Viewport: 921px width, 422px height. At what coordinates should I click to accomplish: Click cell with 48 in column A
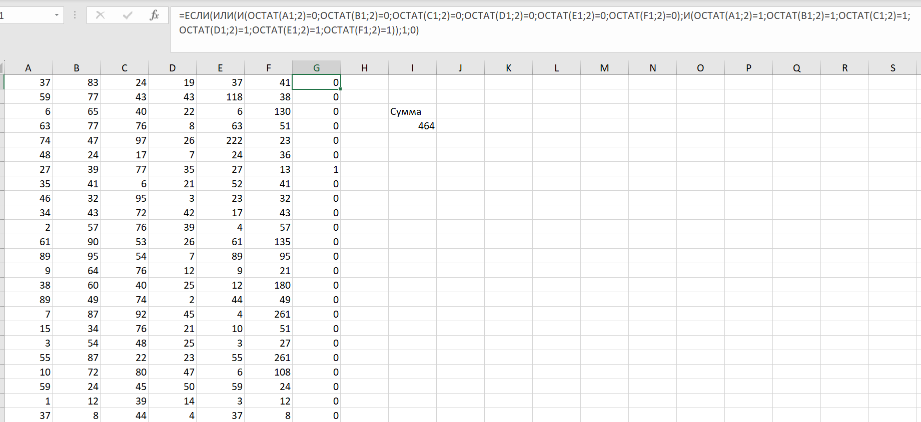click(x=28, y=155)
